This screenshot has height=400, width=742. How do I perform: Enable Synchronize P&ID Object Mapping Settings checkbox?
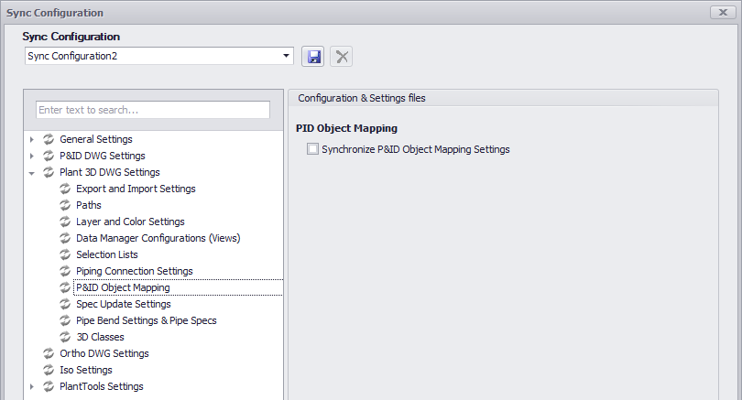tap(312, 149)
